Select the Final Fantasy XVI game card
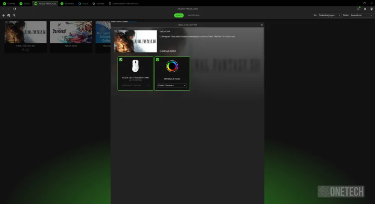375x204 pixels. coord(25,37)
